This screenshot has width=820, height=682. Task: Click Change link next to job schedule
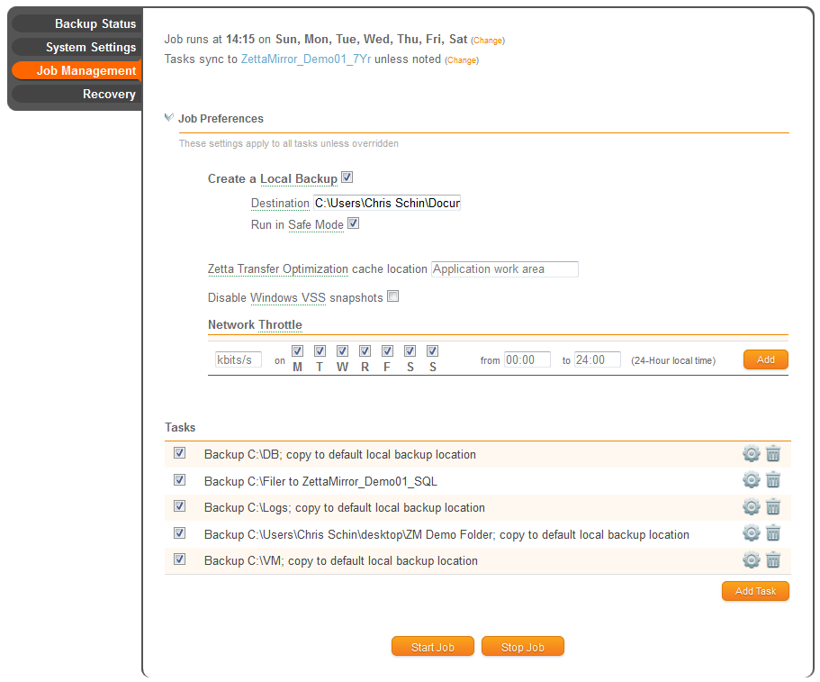(488, 41)
